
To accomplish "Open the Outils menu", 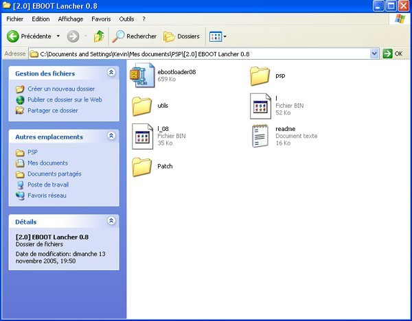I will pos(126,19).
